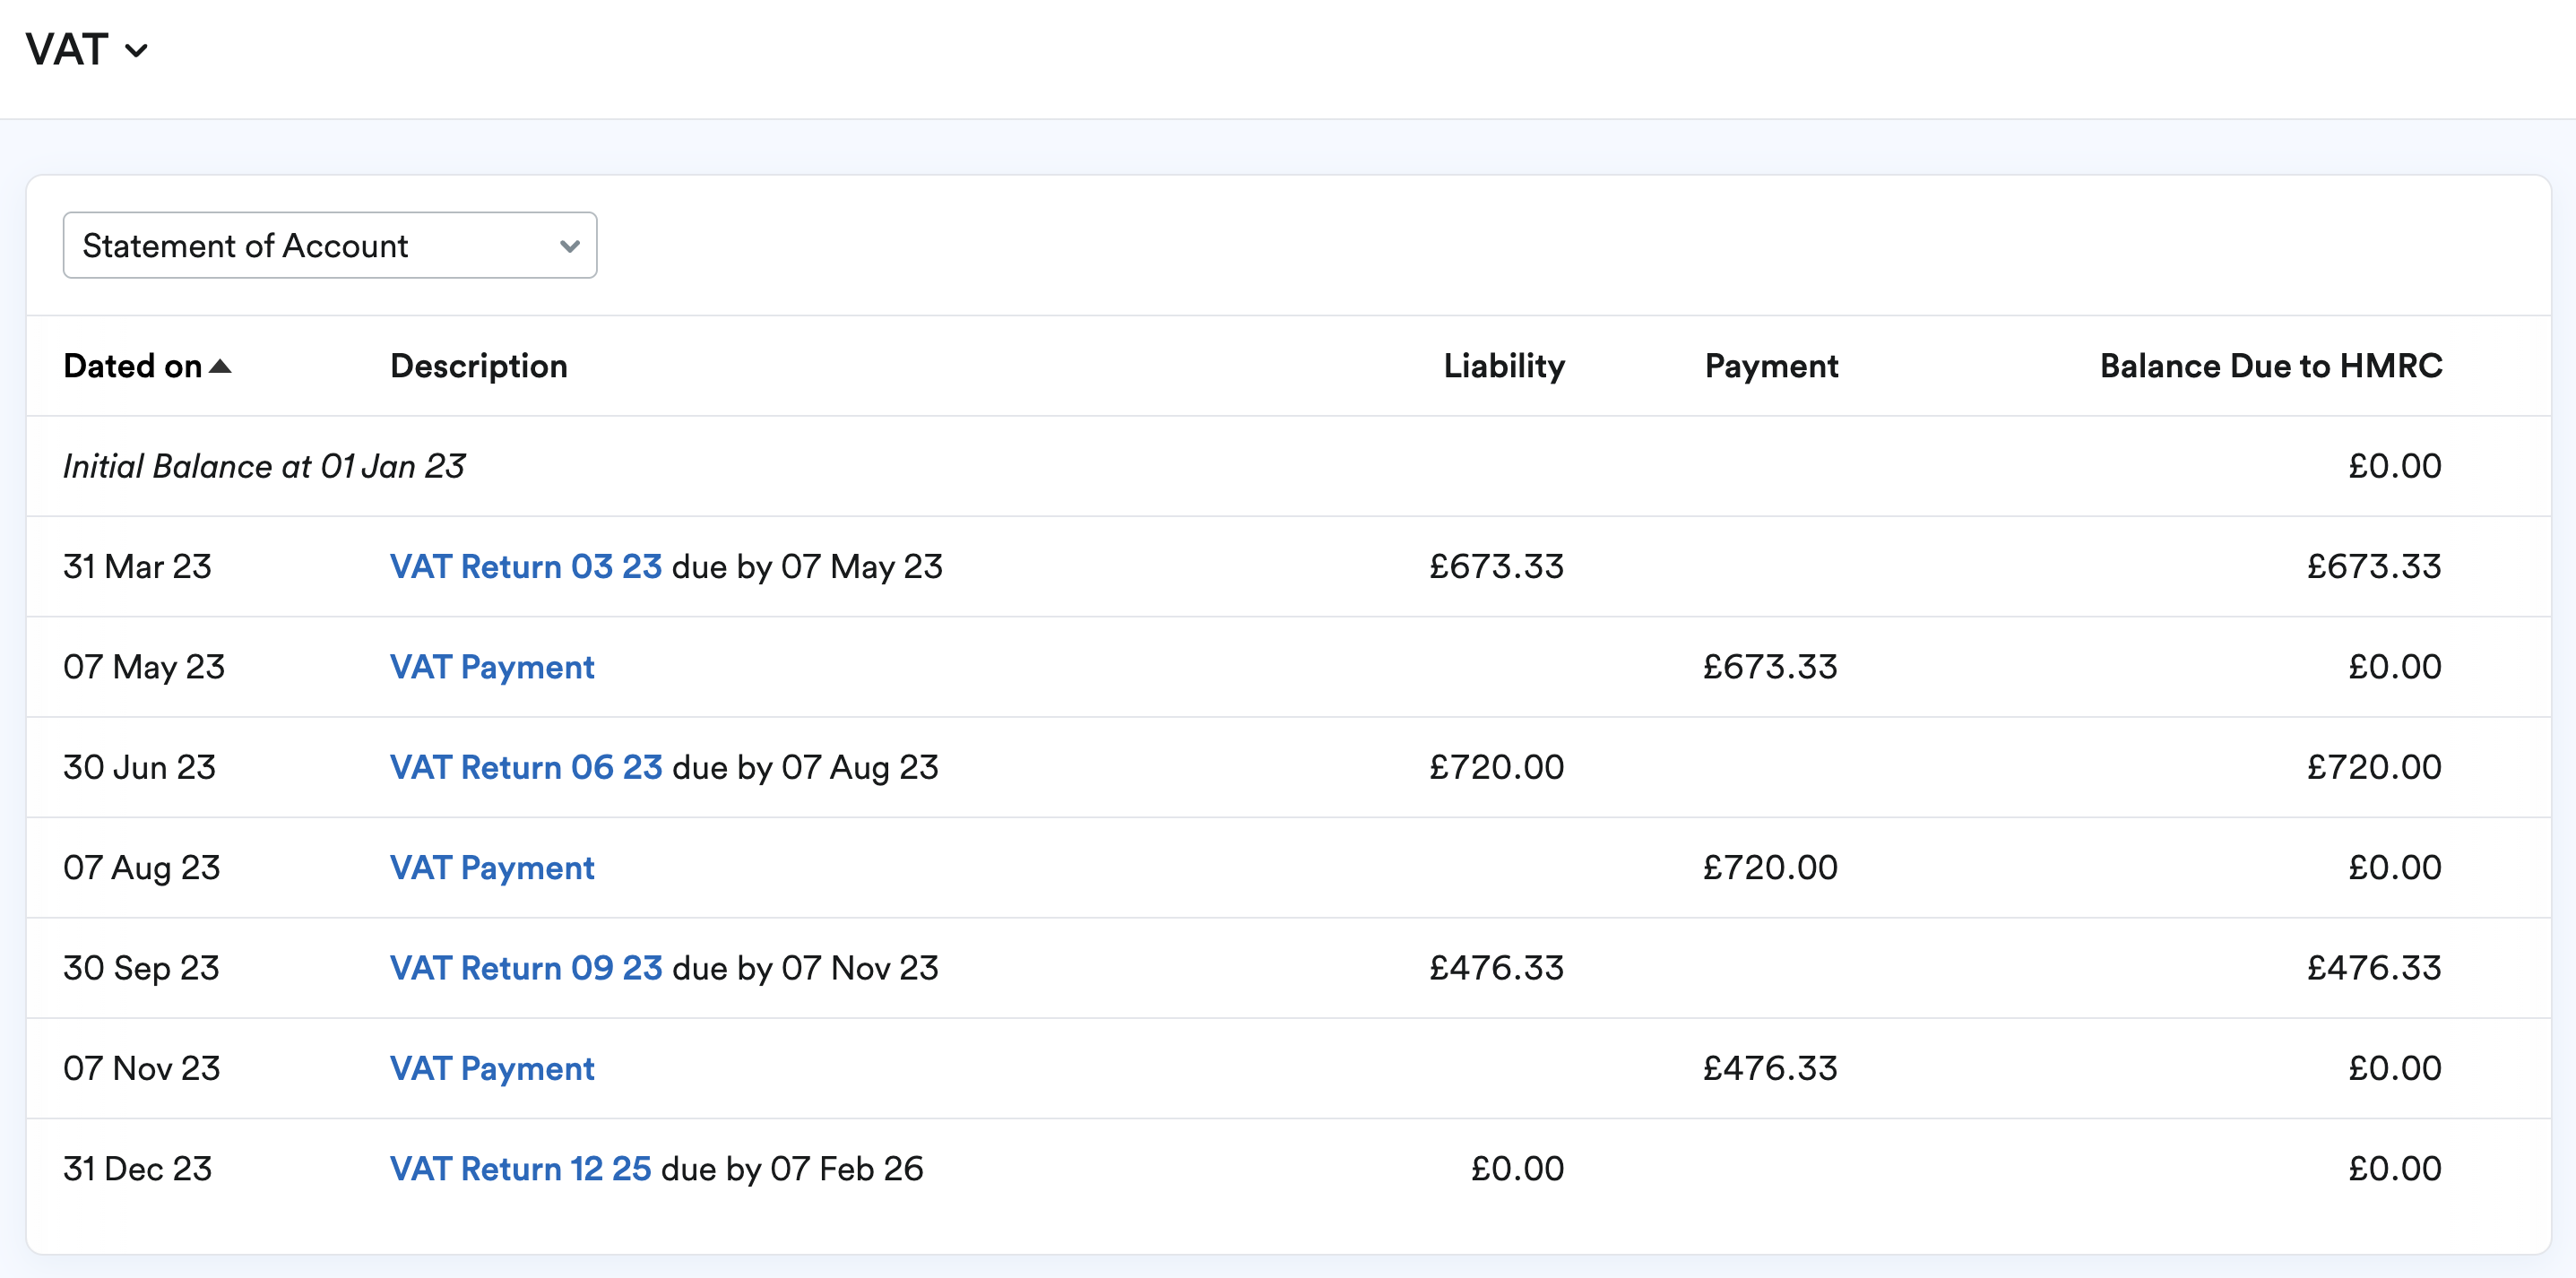Click the Balance Due to HMRC header
2576x1278 pixels.
2270,366
